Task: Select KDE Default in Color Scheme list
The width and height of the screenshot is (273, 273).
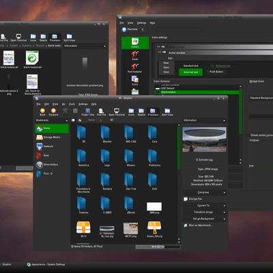Action: point(197,88)
